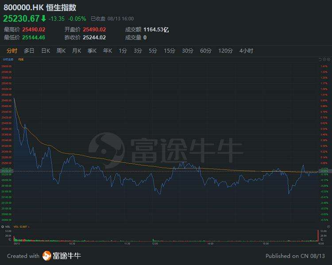Switch to the 1分 interval tab

coord(123,51)
